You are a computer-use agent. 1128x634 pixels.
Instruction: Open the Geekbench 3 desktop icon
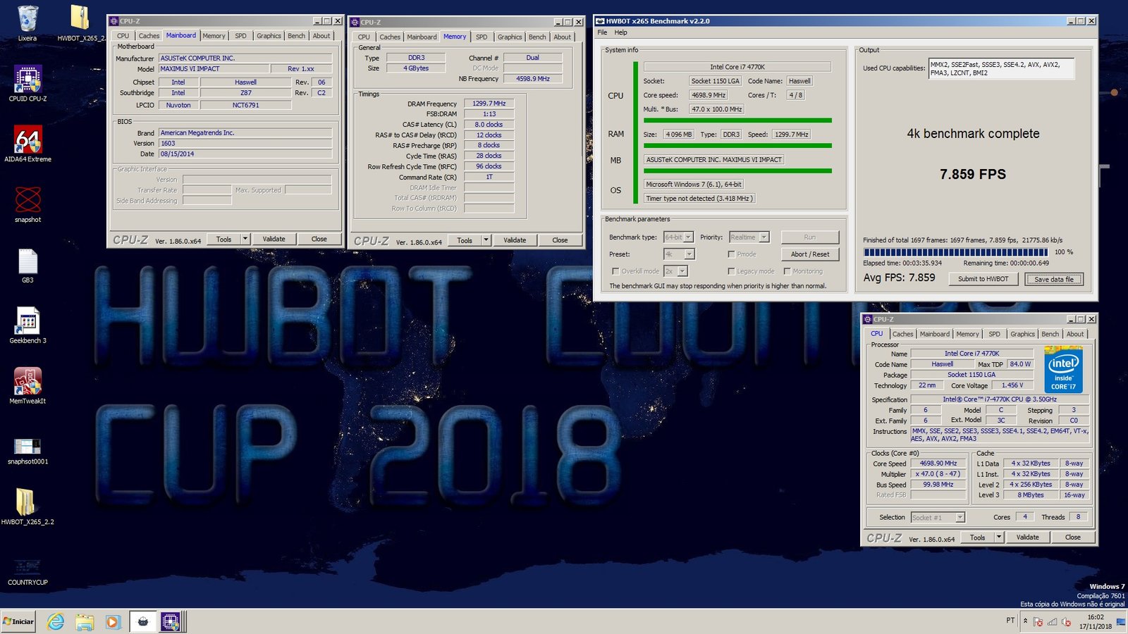[x=27, y=322]
